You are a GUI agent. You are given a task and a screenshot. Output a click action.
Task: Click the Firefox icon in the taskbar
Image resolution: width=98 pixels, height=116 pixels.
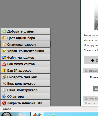pos(37,114)
